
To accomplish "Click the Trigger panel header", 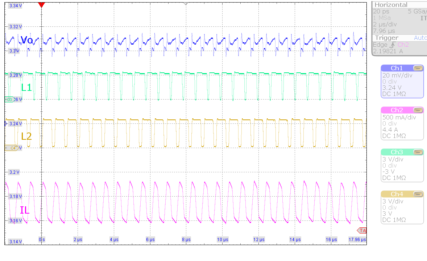I will 386,37.
